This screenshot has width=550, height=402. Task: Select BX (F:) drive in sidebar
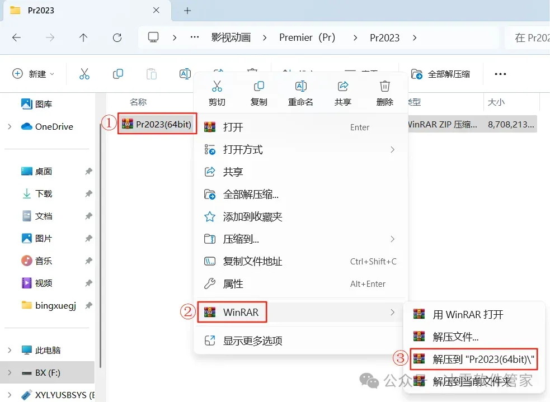point(48,372)
